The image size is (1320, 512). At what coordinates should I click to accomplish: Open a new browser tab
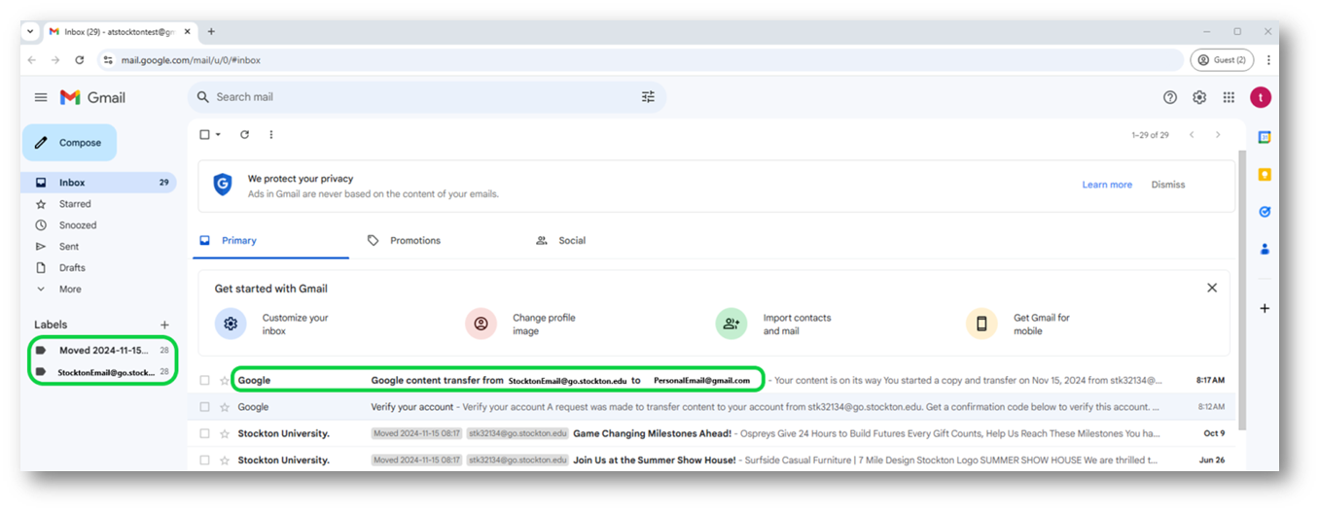211,31
